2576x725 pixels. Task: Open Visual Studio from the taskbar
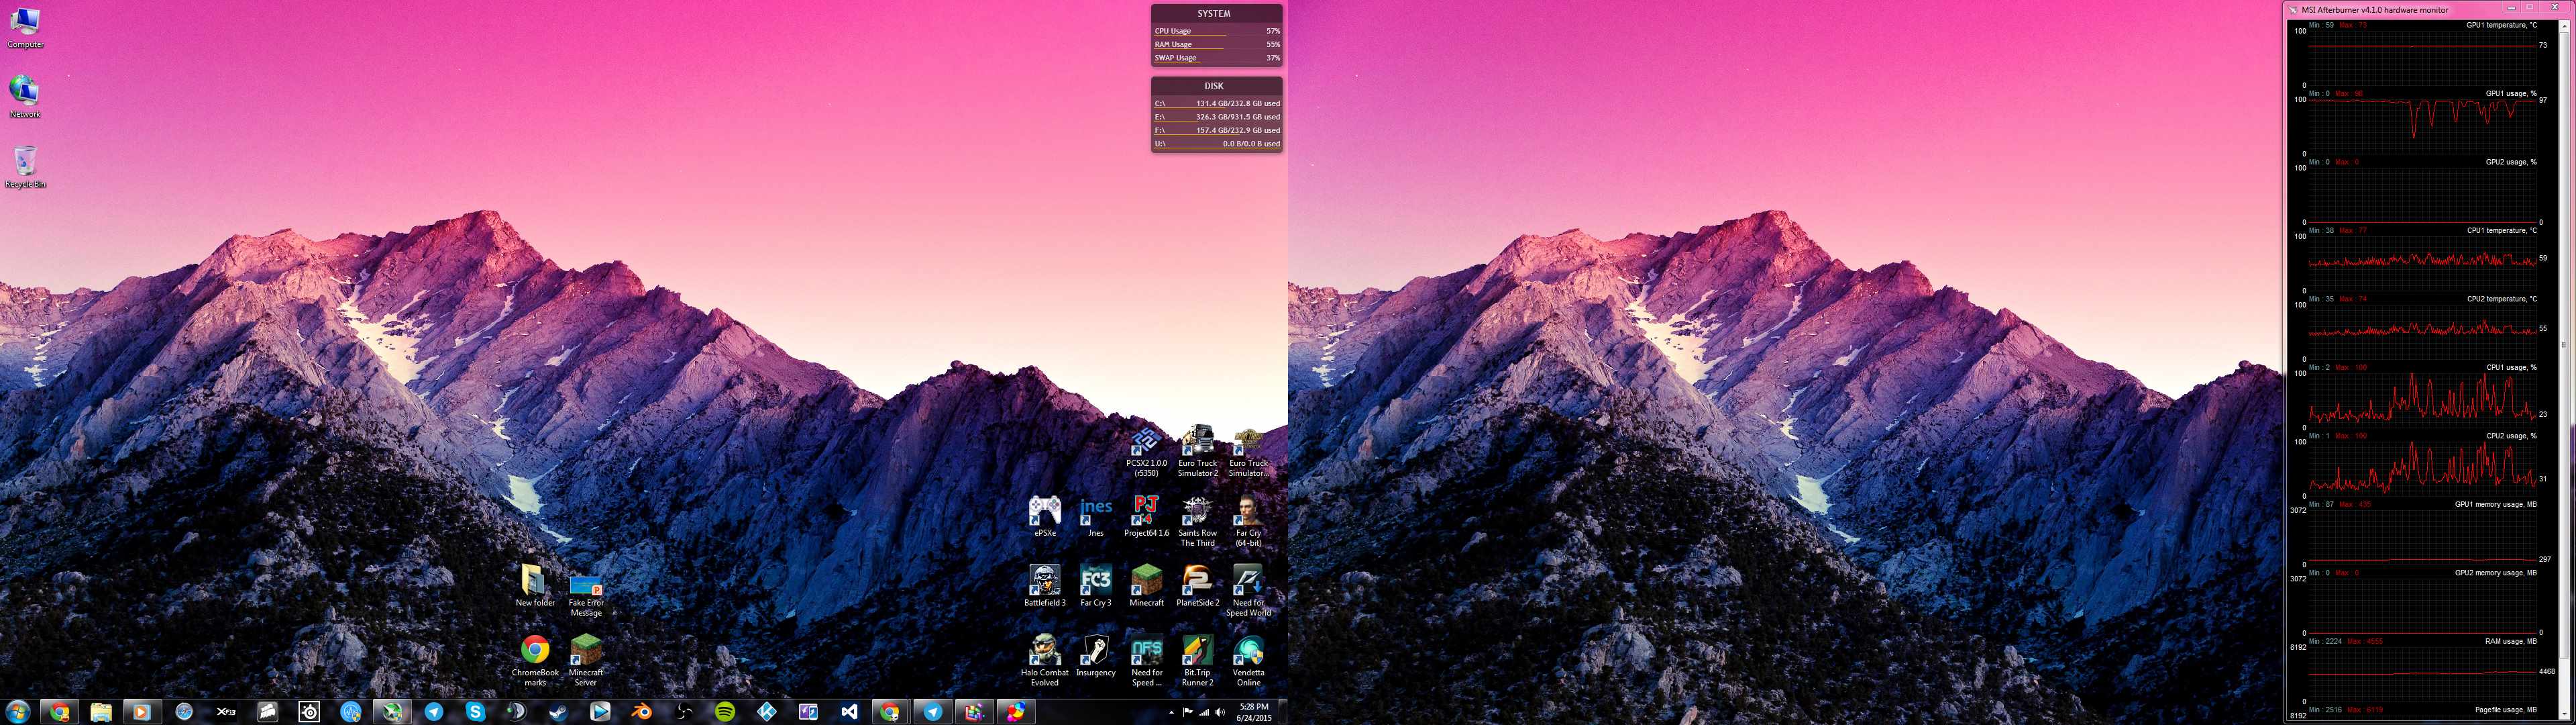[x=849, y=712]
